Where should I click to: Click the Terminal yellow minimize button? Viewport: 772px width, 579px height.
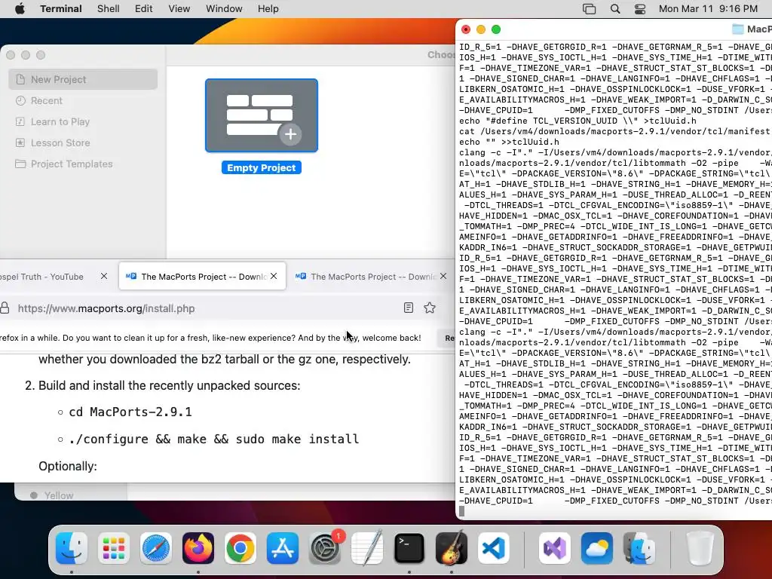(481, 29)
